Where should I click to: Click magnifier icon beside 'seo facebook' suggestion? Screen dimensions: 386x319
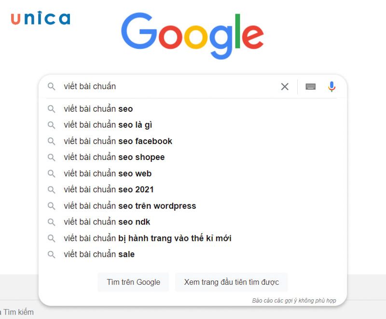point(52,141)
